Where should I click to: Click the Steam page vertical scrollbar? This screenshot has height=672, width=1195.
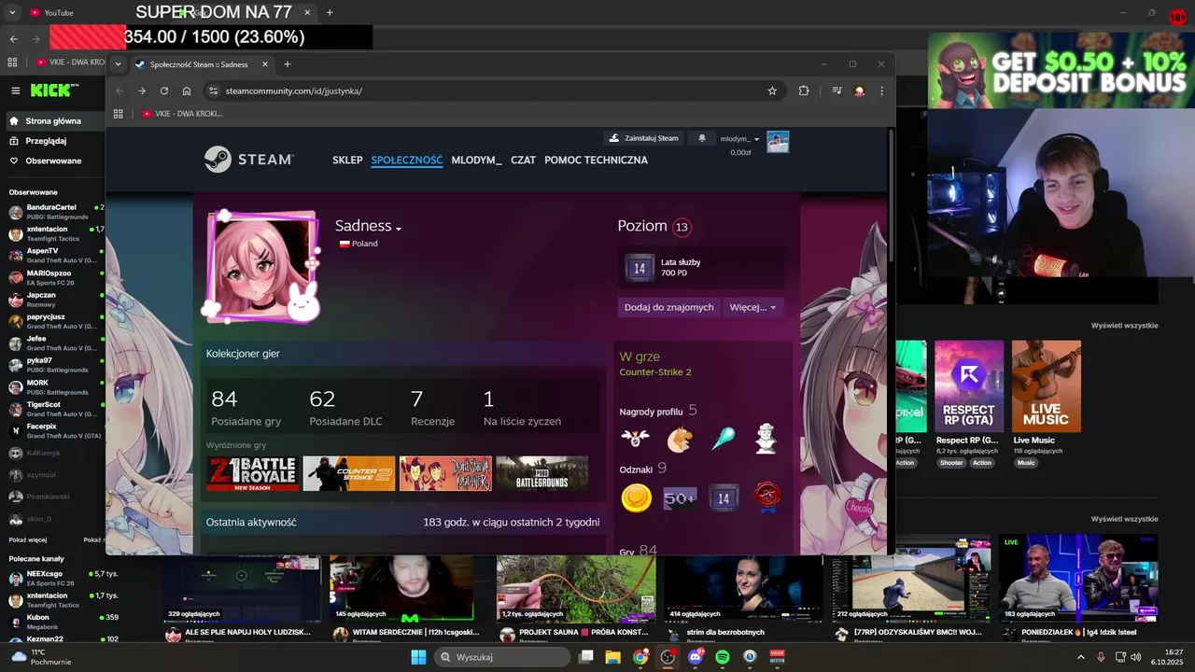pos(891,194)
